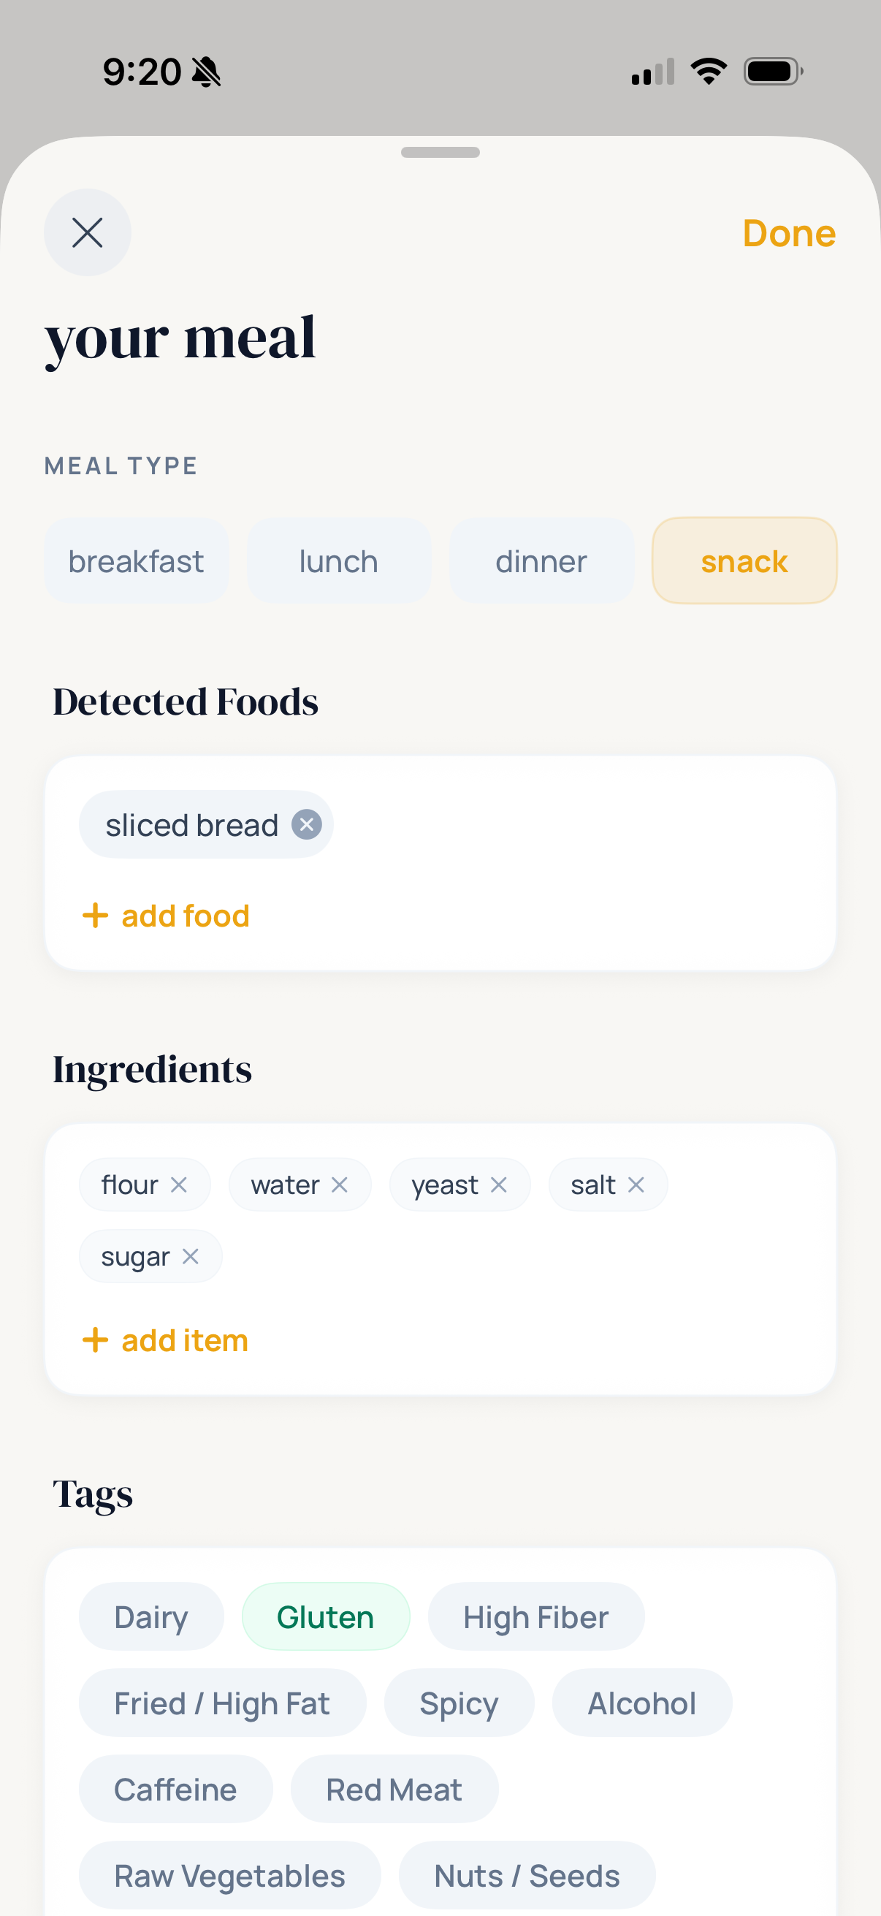Viewport: 881px width, 1916px height.
Task: Select dinner as the meal type
Action: [541, 560]
